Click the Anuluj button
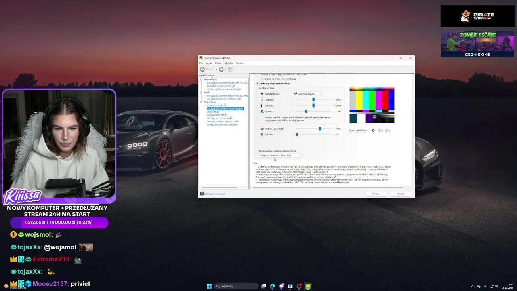Screen dimensions: 517x291 (401, 194)
